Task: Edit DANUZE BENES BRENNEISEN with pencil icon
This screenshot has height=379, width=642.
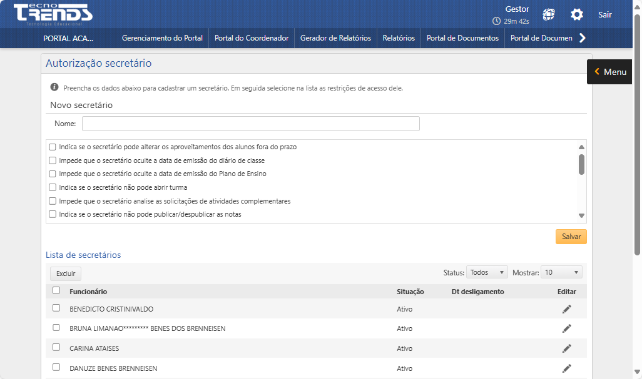Action: pos(567,368)
